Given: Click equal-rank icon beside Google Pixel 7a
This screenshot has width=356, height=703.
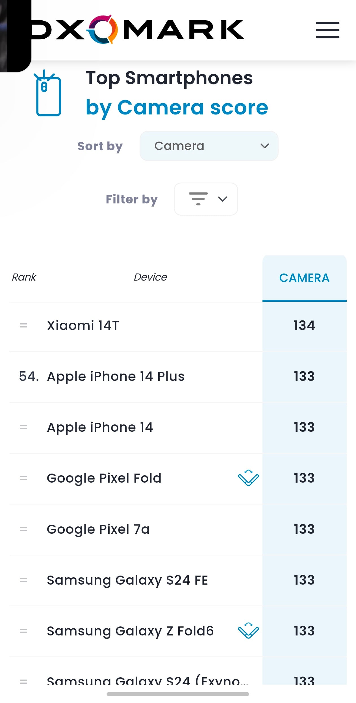Looking at the screenshot, I should pyautogui.click(x=24, y=529).
